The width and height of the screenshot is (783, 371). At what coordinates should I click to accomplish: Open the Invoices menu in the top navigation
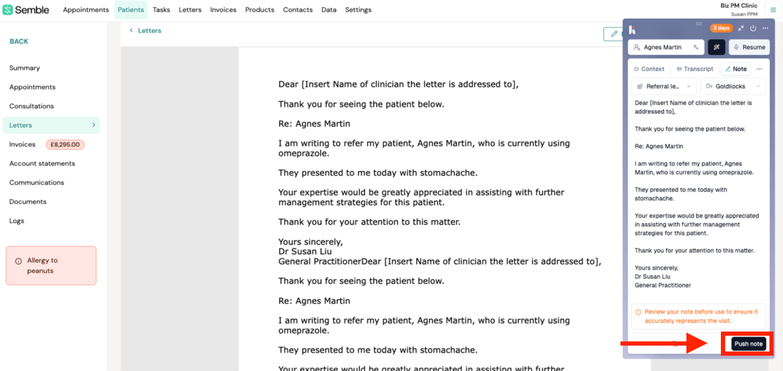(x=223, y=9)
